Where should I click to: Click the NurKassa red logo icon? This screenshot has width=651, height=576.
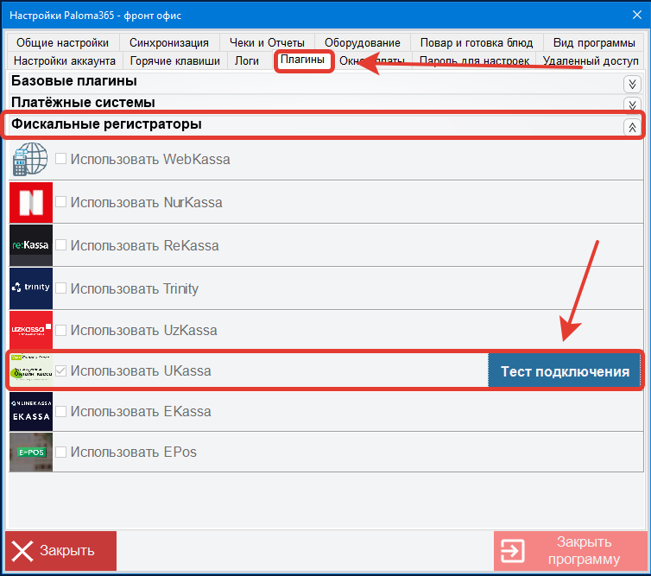31,203
